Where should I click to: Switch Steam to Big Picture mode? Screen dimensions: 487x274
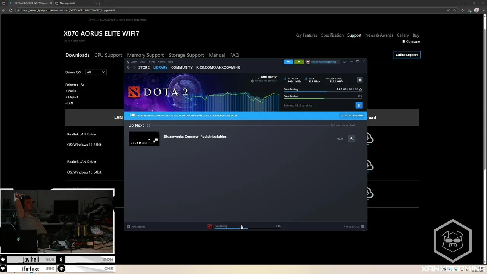(344, 62)
